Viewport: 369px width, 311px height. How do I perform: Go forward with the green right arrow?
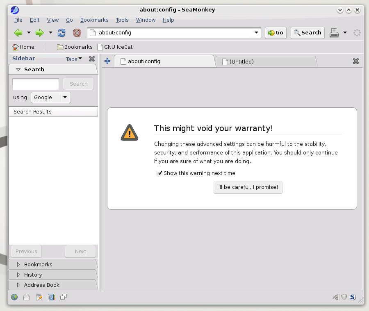[39, 33]
